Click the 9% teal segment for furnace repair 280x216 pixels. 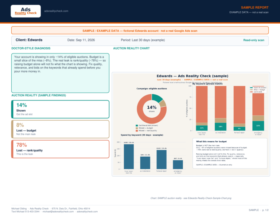(x=239, y=129)
